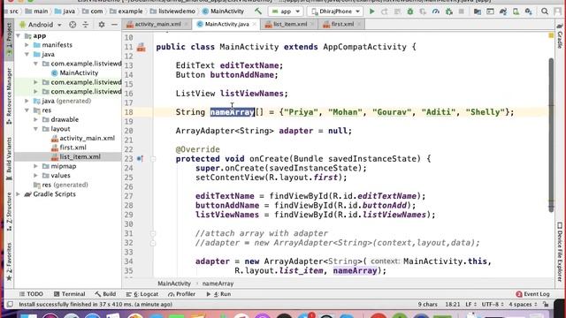Open the AVD Manager icon
Viewport: 566px width, 318px height.
click(x=516, y=11)
